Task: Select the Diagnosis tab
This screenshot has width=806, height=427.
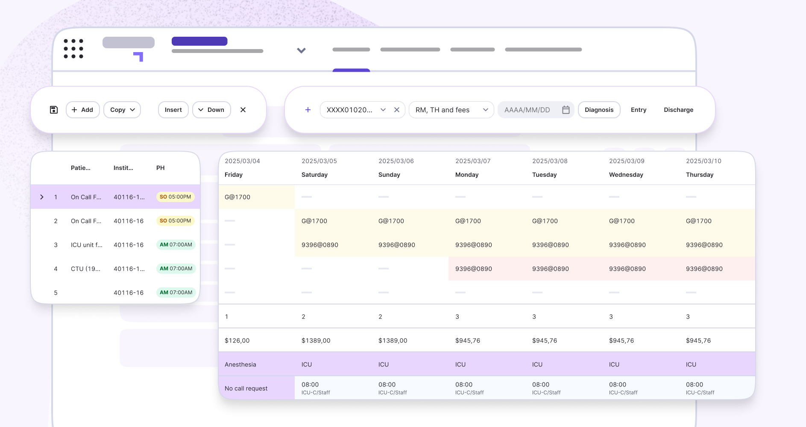Action: pos(599,110)
